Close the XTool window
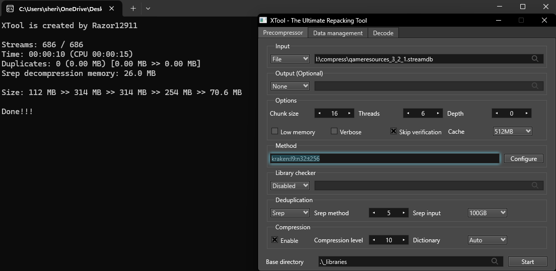This screenshot has width=556, height=271. [x=544, y=20]
